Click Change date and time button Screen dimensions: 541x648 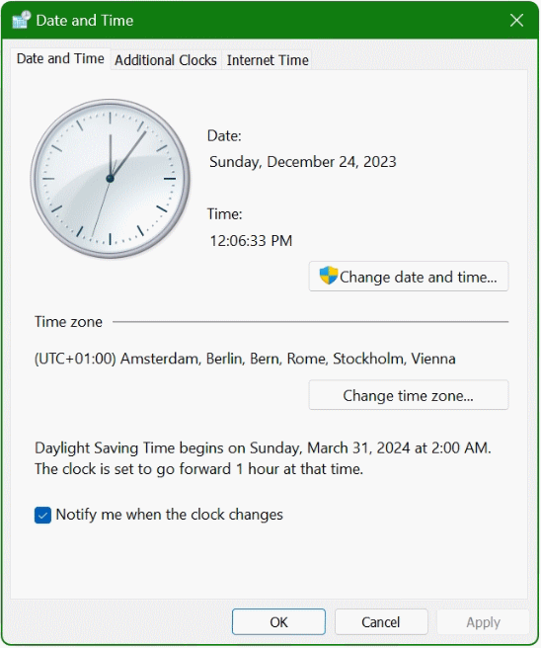click(409, 277)
